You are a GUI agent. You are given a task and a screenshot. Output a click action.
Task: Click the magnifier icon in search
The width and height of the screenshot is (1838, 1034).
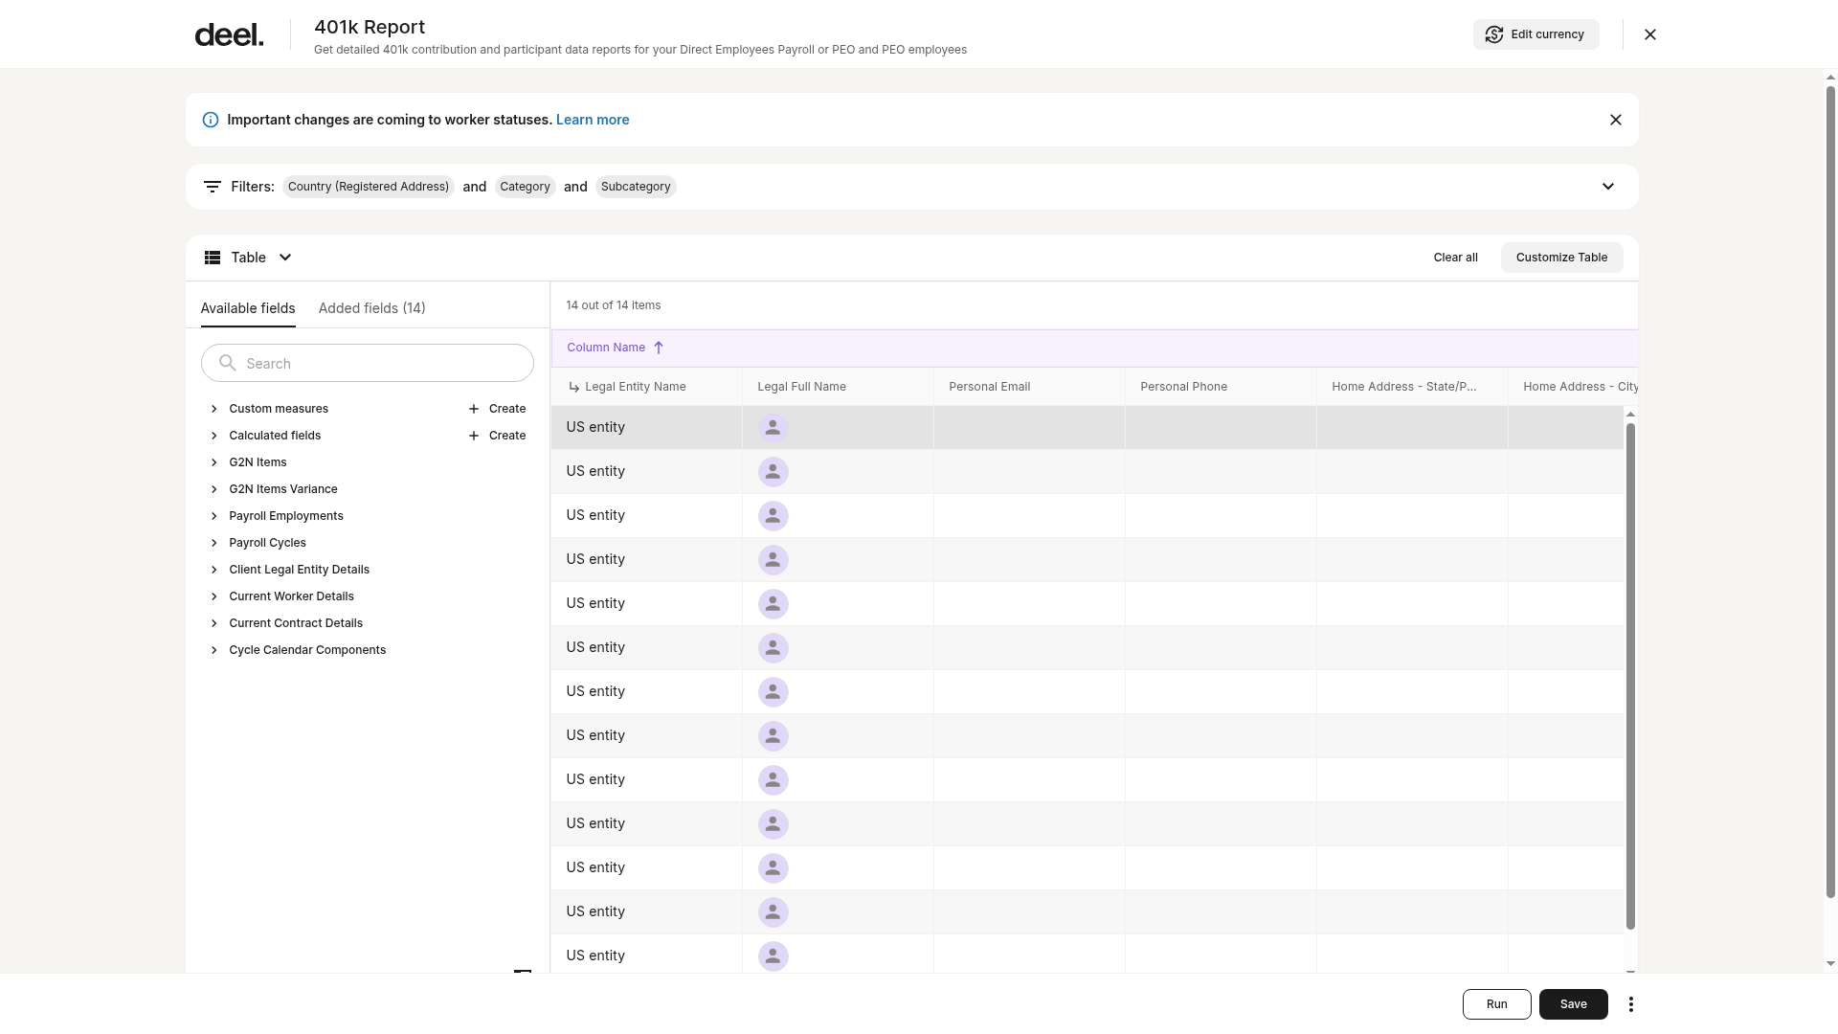coord(228,363)
